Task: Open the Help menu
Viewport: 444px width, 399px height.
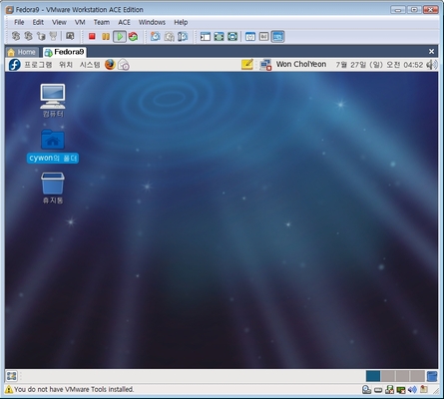Action: tap(181, 22)
